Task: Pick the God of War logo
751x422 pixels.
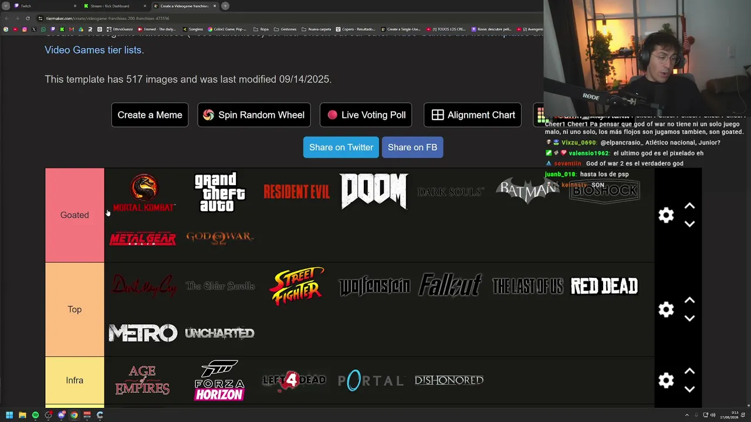Action: pos(220,239)
